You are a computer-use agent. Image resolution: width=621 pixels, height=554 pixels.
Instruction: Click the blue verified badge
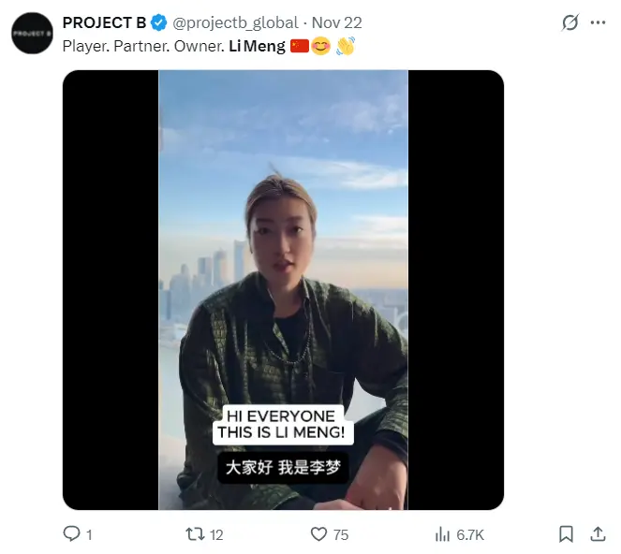pos(159,22)
